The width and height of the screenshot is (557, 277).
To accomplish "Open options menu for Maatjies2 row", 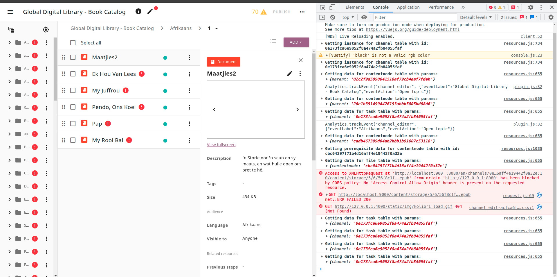I will 190,58.
